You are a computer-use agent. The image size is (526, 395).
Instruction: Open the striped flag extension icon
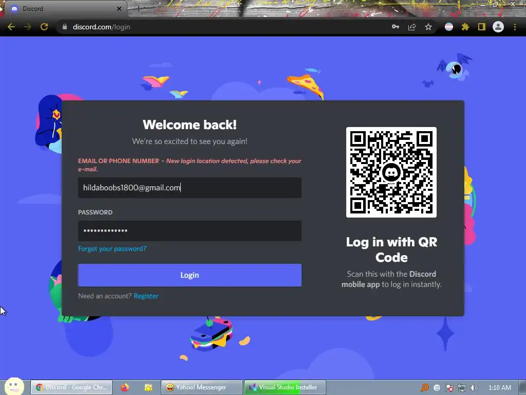(x=449, y=27)
